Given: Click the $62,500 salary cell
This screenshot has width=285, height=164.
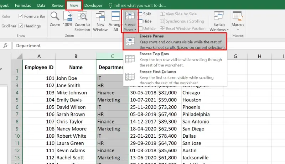Looking at the screenshot, I should point(169,129).
